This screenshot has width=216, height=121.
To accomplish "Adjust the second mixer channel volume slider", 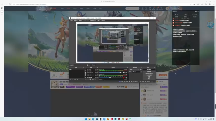I will 111,78.
